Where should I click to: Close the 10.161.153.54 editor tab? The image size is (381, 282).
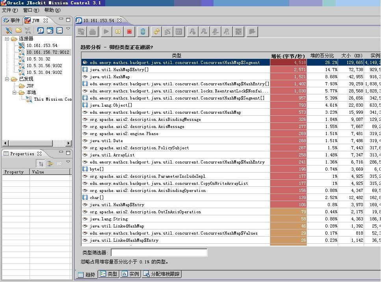pyautogui.click(x=119, y=21)
